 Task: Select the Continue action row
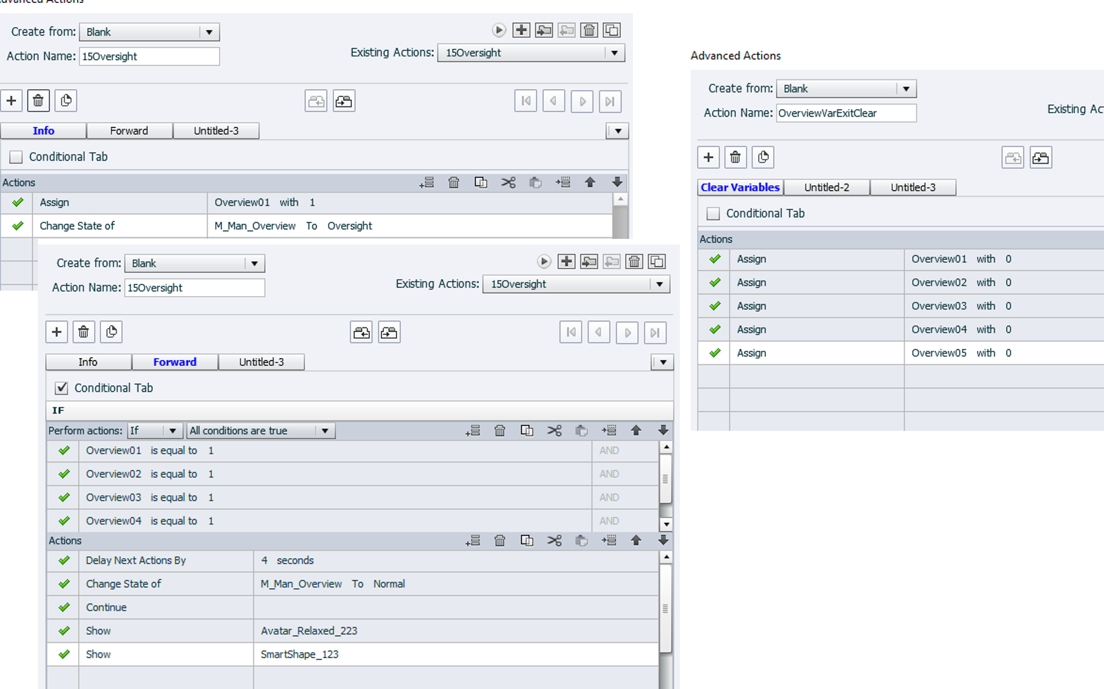tap(353, 607)
